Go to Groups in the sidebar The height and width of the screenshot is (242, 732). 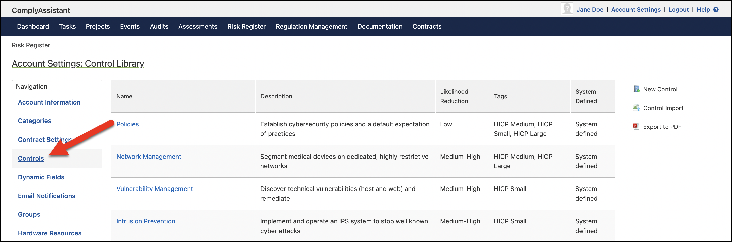click(x=29, y=214)
